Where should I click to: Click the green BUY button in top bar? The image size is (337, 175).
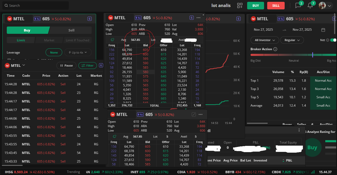click(x=255, y=5)
